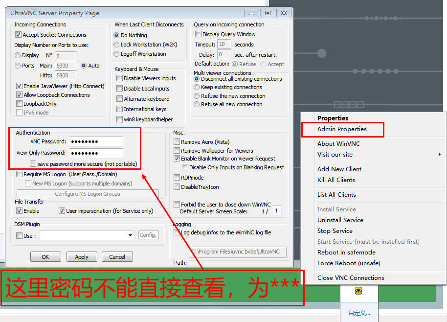Click the UltraVNC eye tray icon
447x322 pixels.
click(358, 291)
